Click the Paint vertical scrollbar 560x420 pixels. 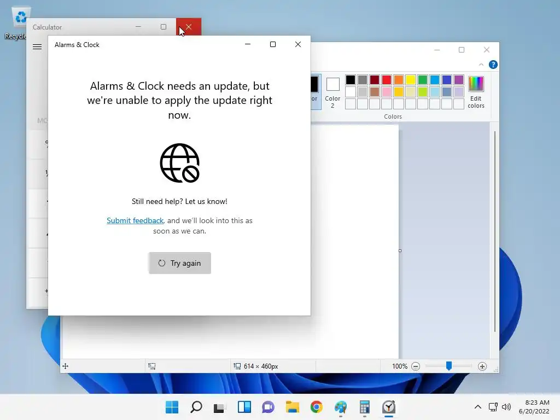click(x=494, y=231)
